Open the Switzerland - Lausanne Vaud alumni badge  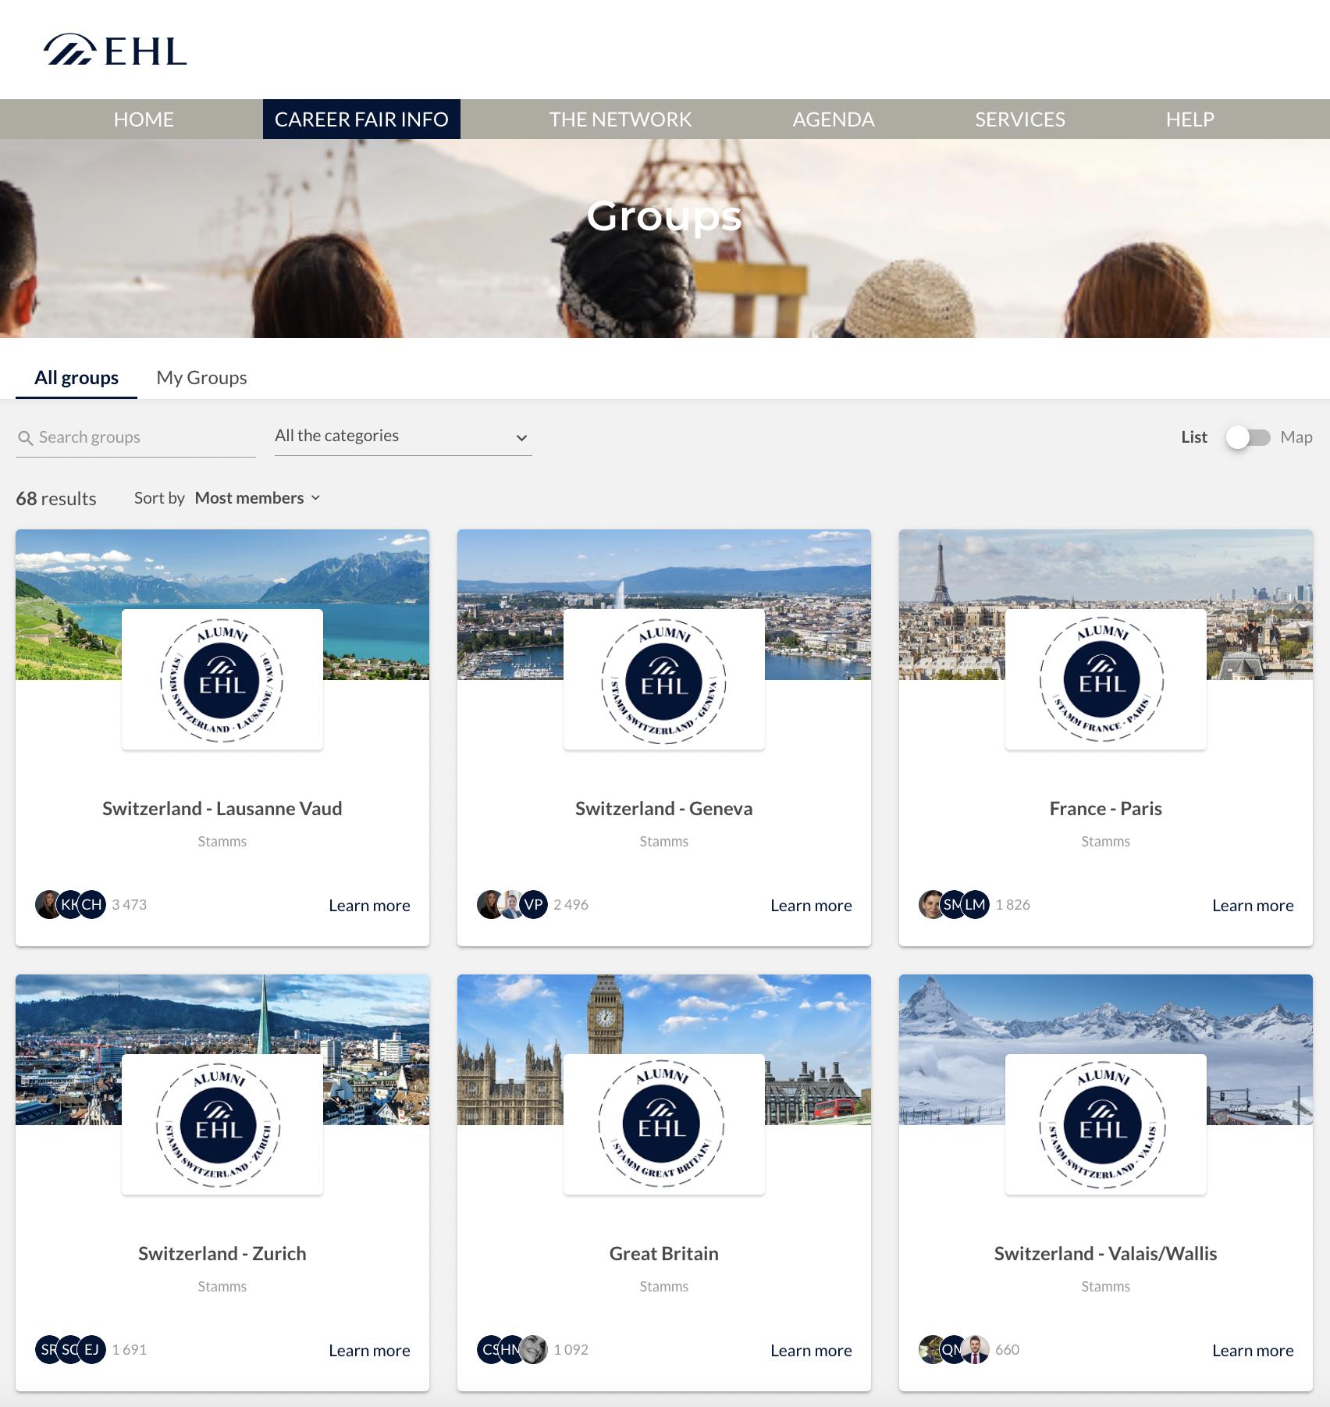[222, 679]
